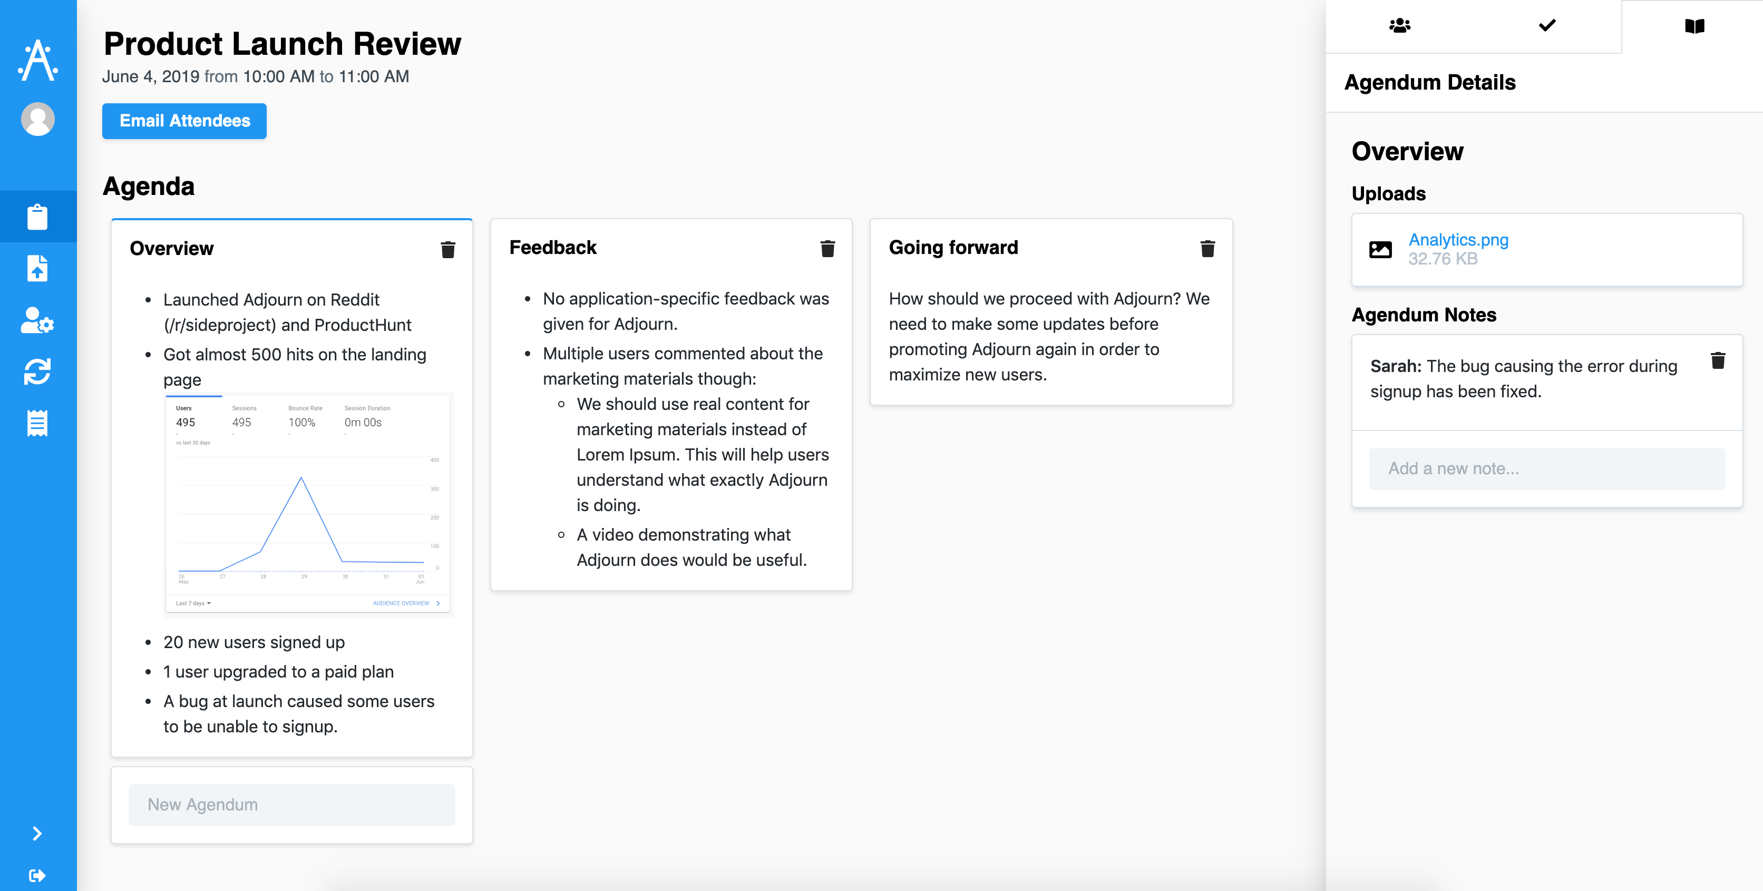The width and height of the screenshot is (1763, 891).
Task: Open the receipt list sidebar icon
Action: pyautogui.click(x=37, y=423)
